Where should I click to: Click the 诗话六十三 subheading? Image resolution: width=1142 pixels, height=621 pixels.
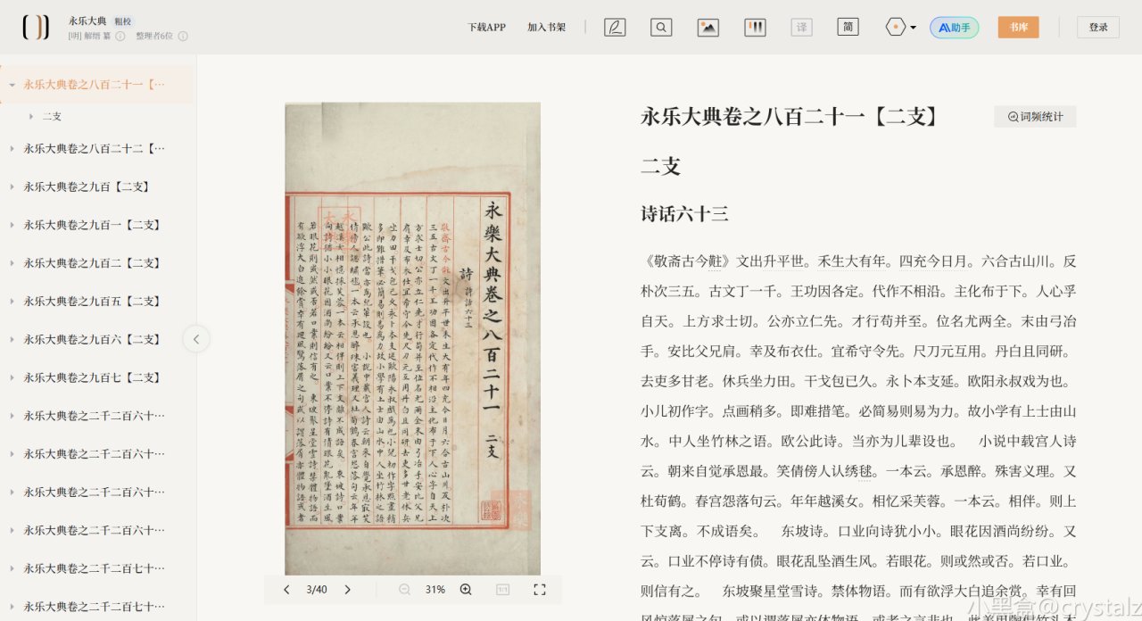pyautogui.click(x=684, y=214)
